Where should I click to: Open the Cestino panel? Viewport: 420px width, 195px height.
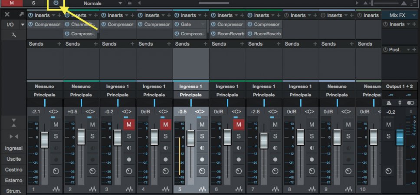pos(13,170)
